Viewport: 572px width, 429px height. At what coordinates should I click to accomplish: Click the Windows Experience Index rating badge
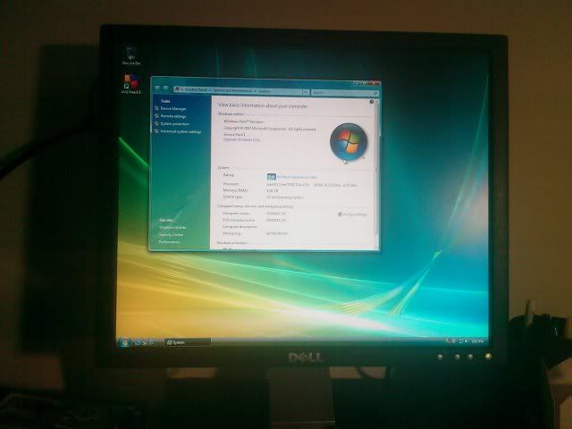[x=271, y=177]
